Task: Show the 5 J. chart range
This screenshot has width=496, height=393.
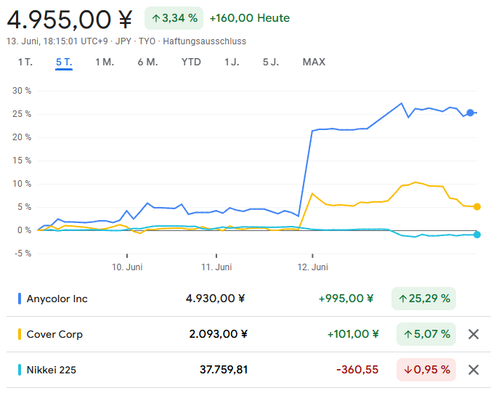Action: [x=271, y=62]
